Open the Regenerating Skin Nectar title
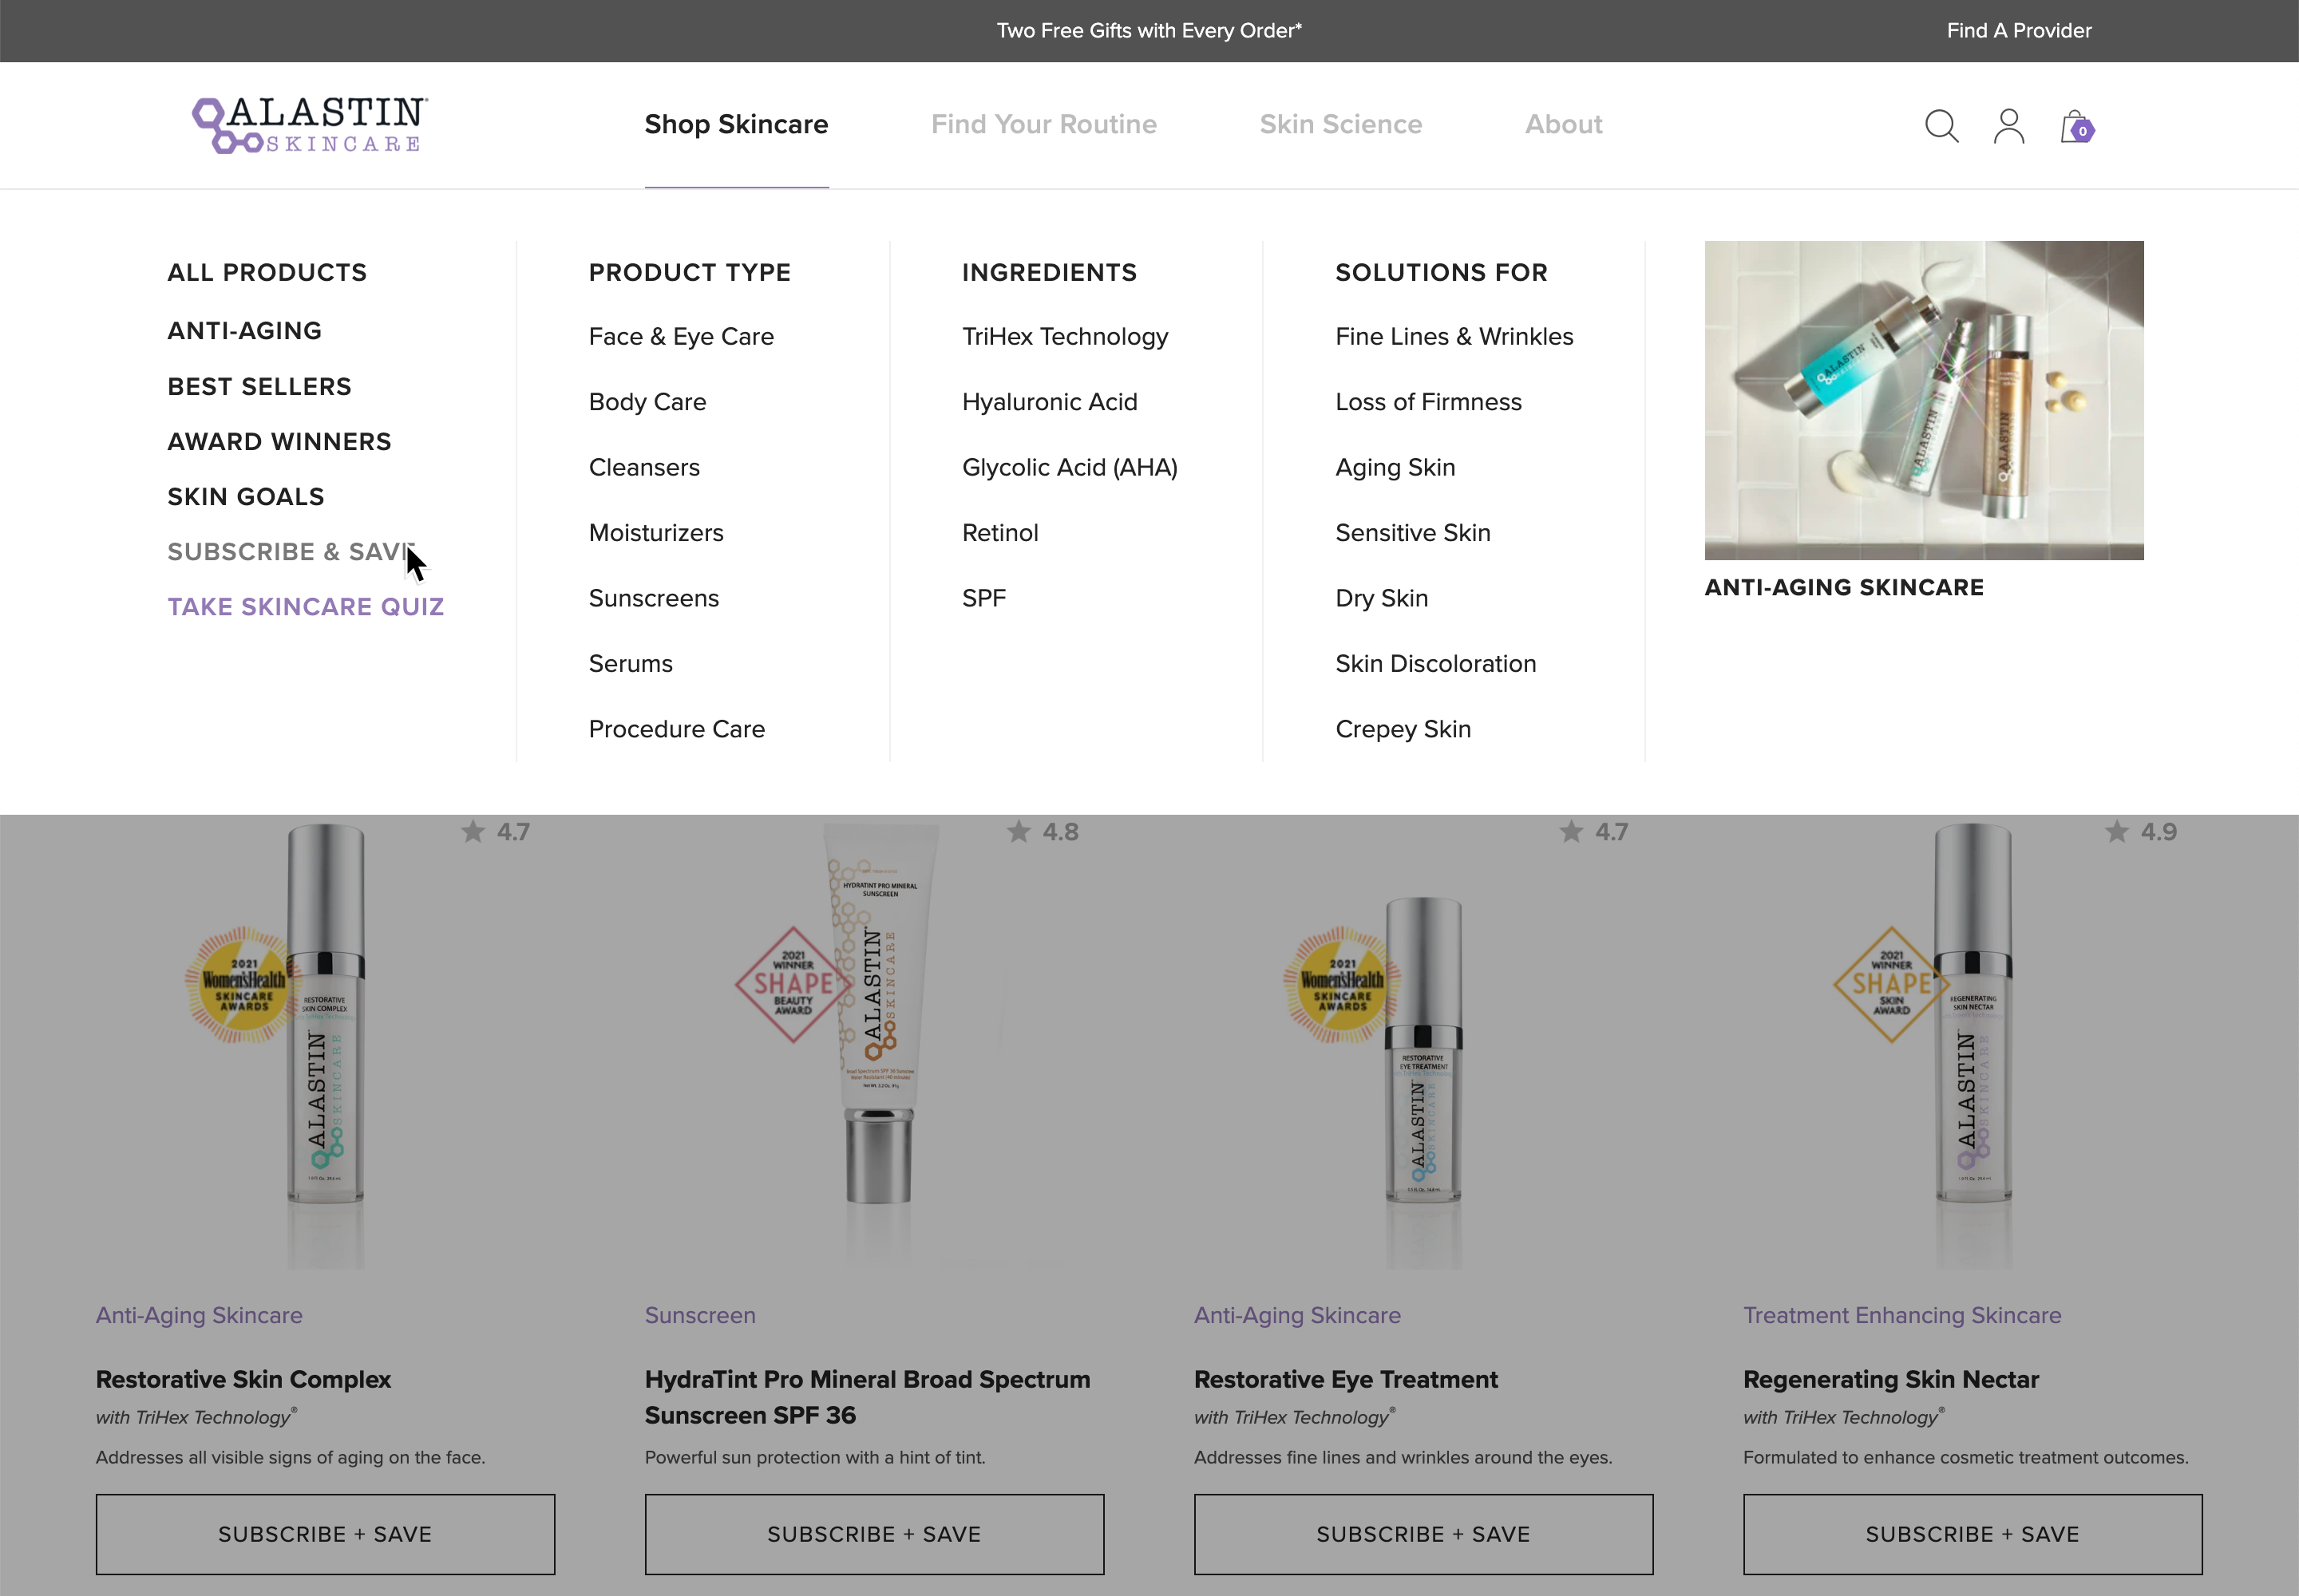 [x=1891, y=1380]
